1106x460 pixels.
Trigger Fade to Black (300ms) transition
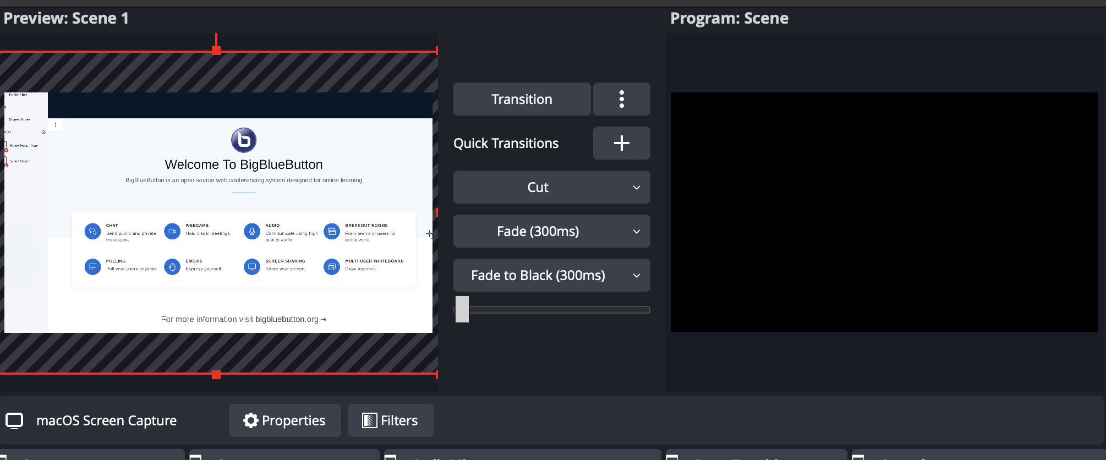click(538, 275)
